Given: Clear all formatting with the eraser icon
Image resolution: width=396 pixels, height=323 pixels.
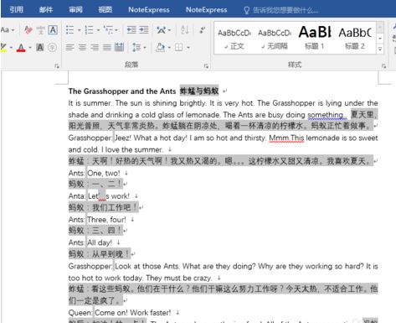Looking at the screenshot, I should pos(28,29).
